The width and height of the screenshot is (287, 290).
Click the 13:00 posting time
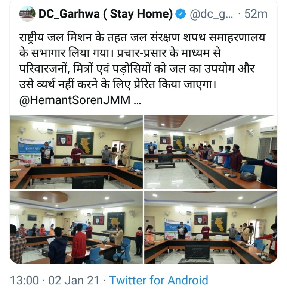[24, 280]
